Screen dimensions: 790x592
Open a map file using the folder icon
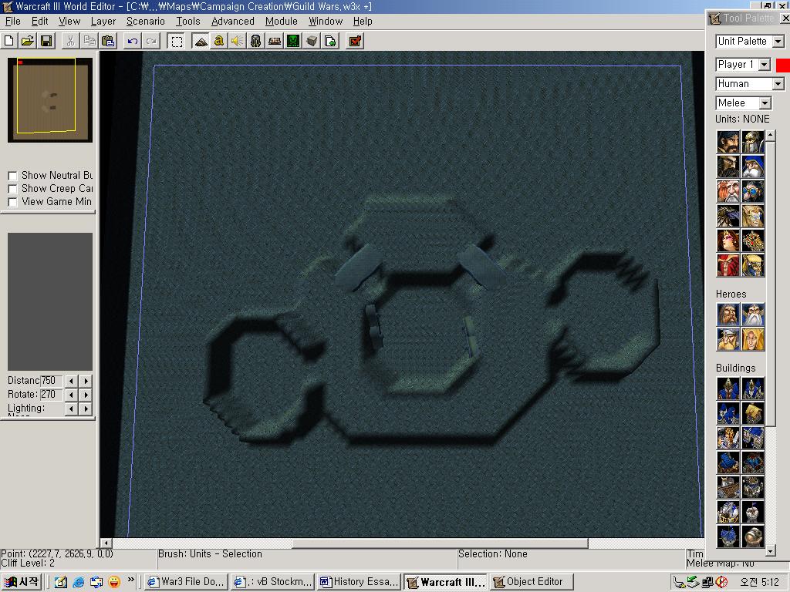28,41
